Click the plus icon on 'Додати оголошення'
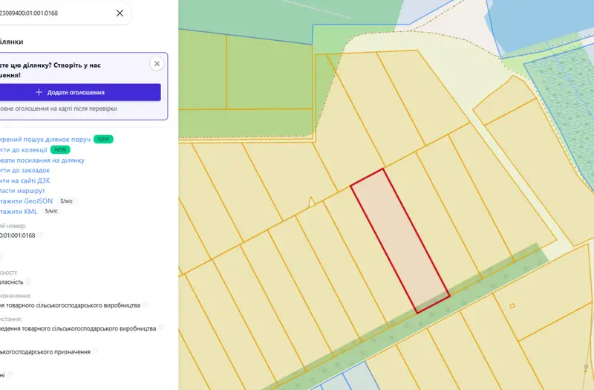 point(39,92)
